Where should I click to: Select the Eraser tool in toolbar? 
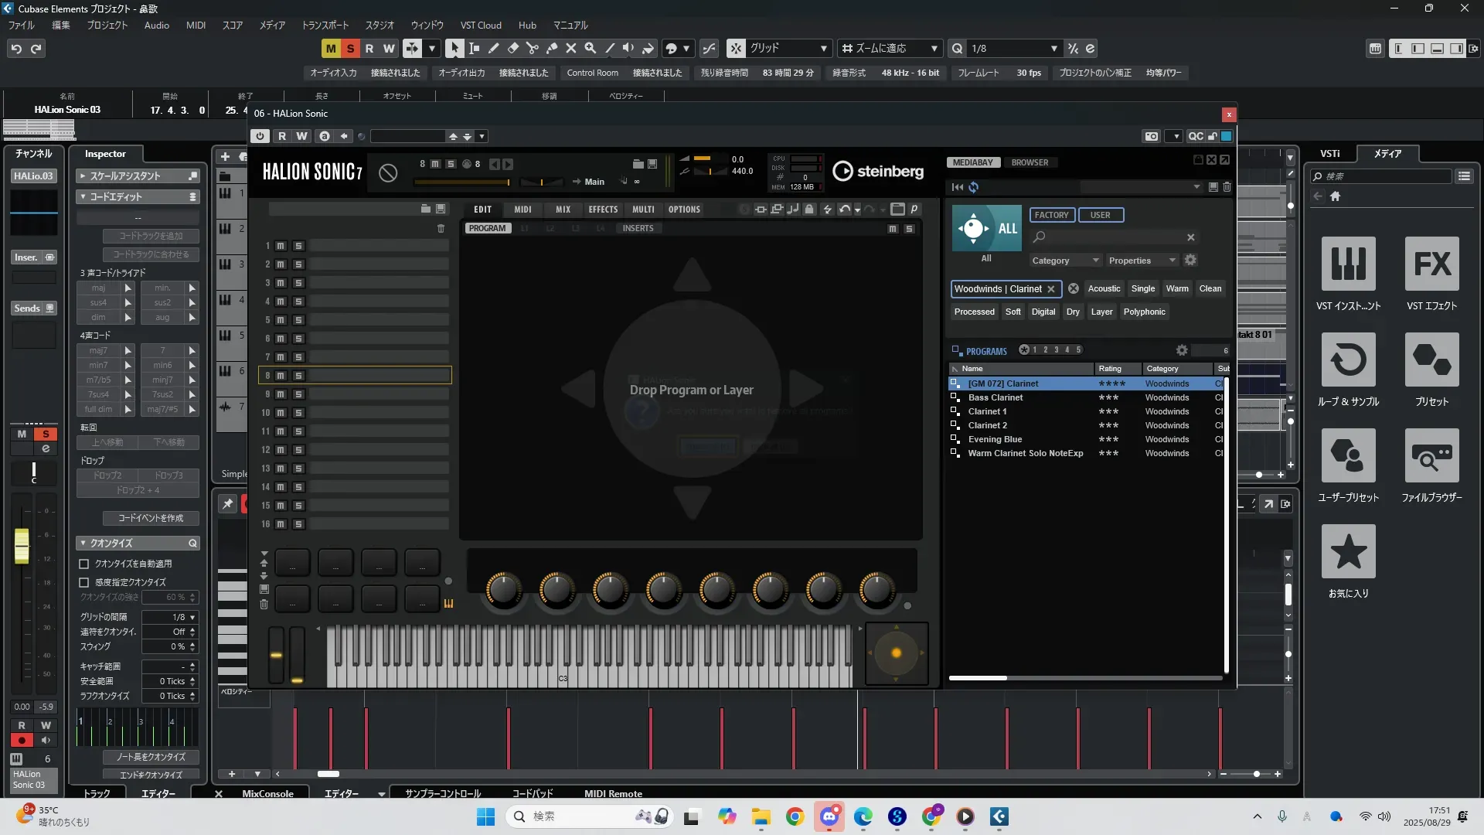click(x=512, y=49)
